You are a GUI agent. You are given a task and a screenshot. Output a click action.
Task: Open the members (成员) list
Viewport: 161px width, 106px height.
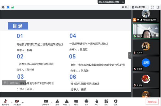(x=67, y=102)
